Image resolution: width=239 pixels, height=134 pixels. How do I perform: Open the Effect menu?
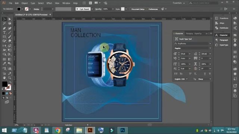[x=49, y=3]
